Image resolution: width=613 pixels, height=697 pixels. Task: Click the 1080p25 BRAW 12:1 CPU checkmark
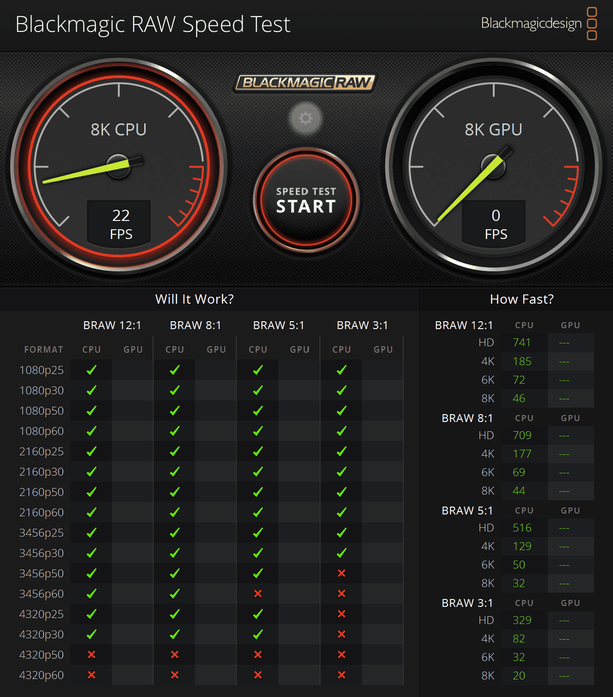click(x=92, y=370)
